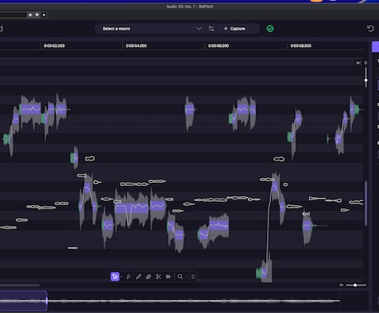Image resolution: width=379 pixels, height=313 pixels.
Task: Click the Capture button
Action: point(235,29)
